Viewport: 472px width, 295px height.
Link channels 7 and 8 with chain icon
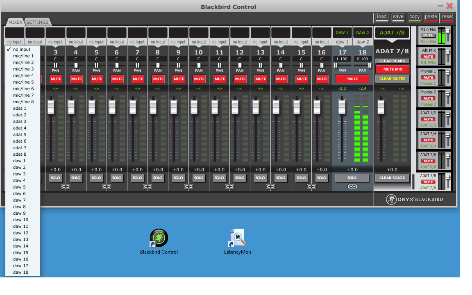tap(147, 186)
